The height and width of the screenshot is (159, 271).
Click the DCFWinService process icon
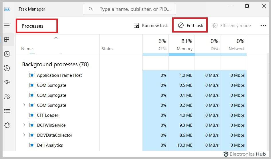pyautogui.click(x=32, y=125)
